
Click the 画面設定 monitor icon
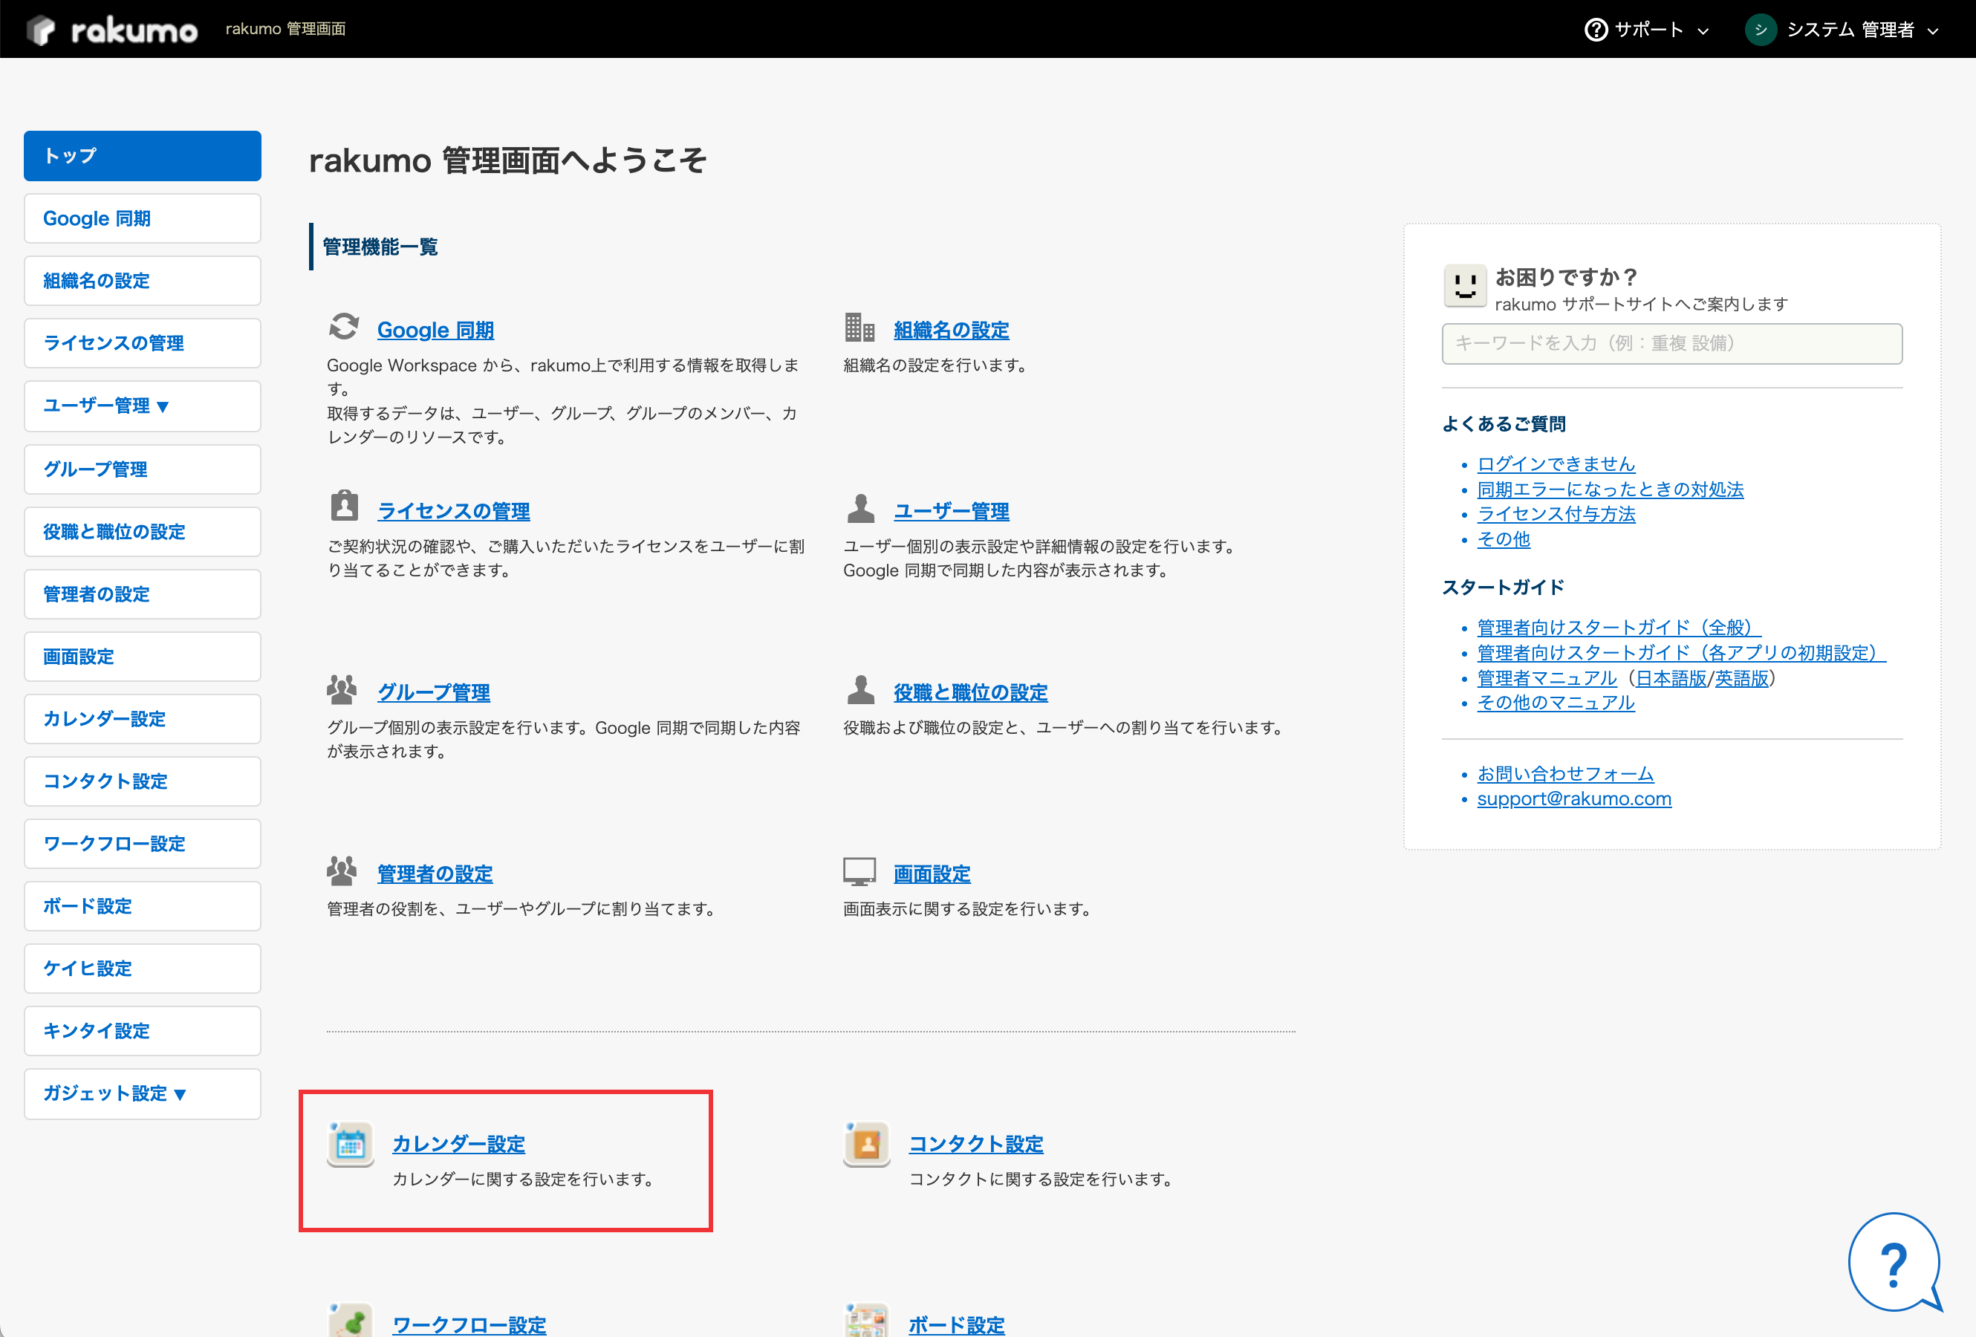pyautogui.click(x=859, y=871)
